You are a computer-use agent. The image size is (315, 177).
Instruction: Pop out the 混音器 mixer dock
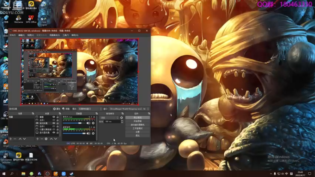point(96,114)
